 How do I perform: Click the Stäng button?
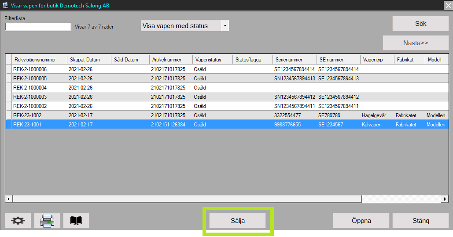click(x=420, y=221)
